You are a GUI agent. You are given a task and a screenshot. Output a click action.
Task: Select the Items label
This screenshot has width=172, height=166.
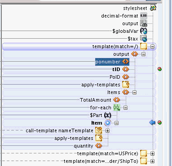(114, 92)
